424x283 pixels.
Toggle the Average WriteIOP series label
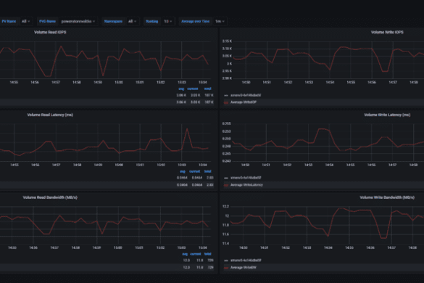pyautogui.click(x=244, y=102)
